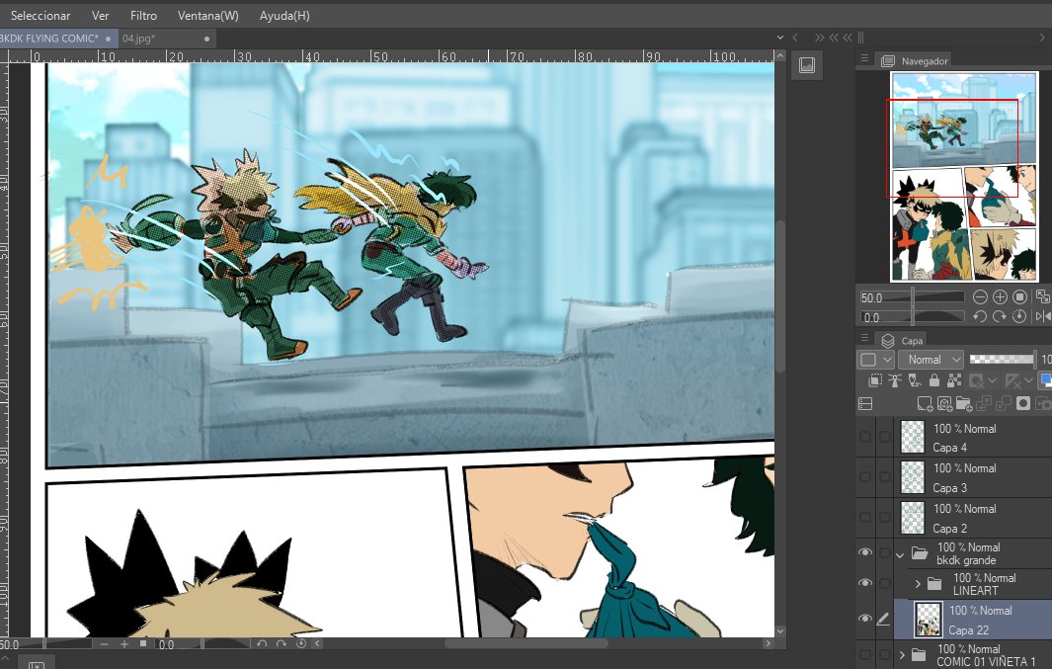
Task: Click the lock layer padlock icon
Action: [933, 381]
